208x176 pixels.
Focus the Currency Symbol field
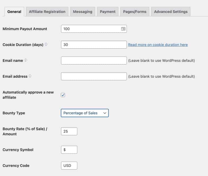pos(69,150)
